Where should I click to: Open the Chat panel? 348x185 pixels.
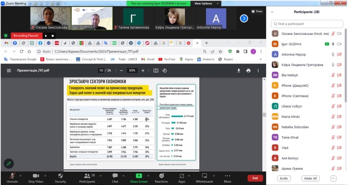[x=115, y=175]
